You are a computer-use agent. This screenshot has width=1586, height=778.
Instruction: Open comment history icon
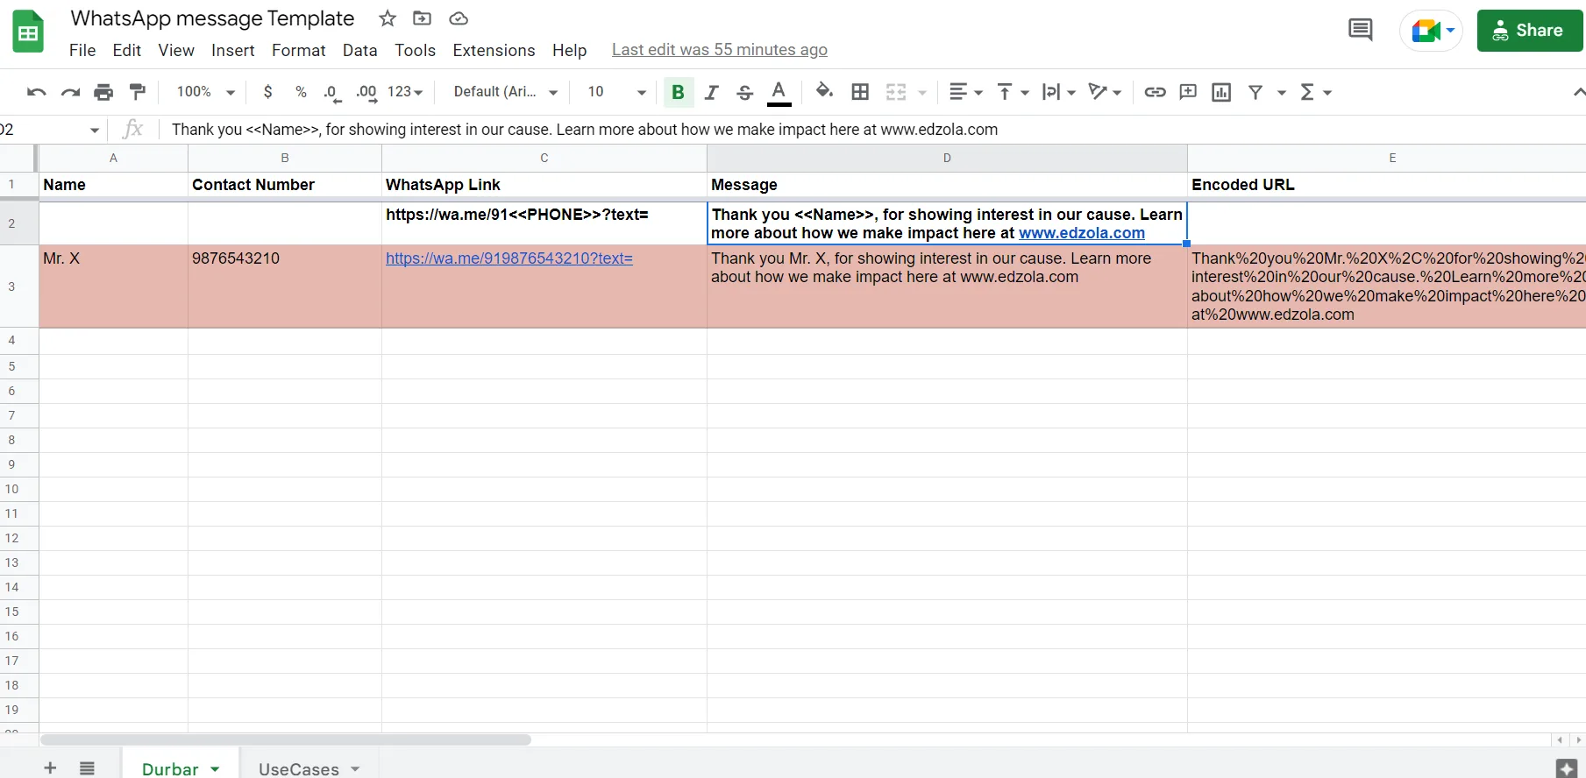tap(1360, 31)
